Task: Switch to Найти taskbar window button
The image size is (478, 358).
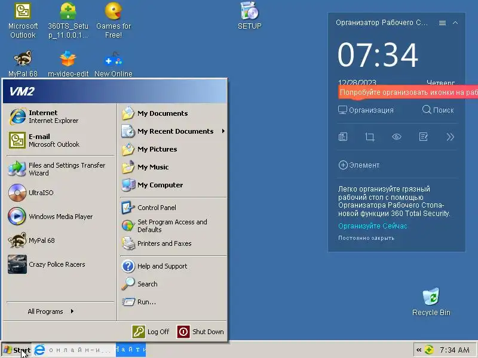Action: (130, 350)
